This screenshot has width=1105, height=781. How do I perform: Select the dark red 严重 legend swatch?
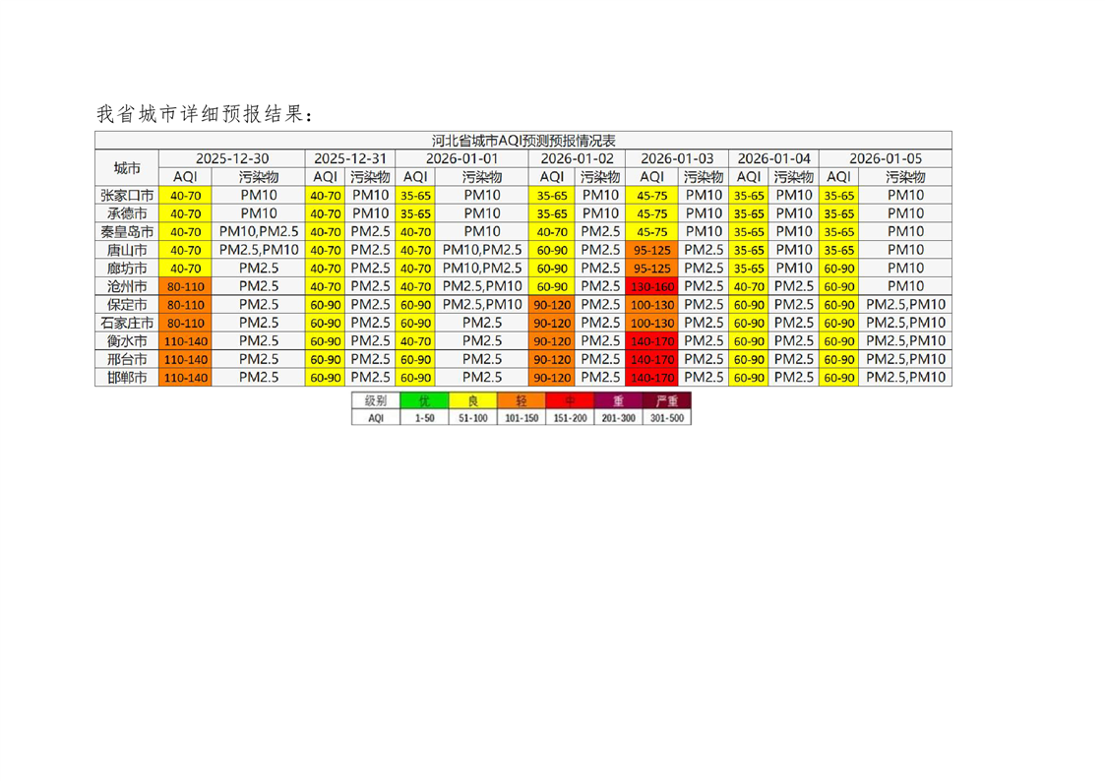pyautogui.click(x=666, y=401)
